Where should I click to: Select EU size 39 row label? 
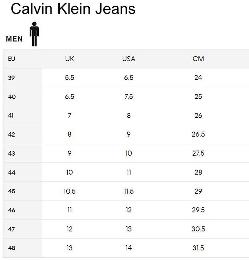[12, 78]
